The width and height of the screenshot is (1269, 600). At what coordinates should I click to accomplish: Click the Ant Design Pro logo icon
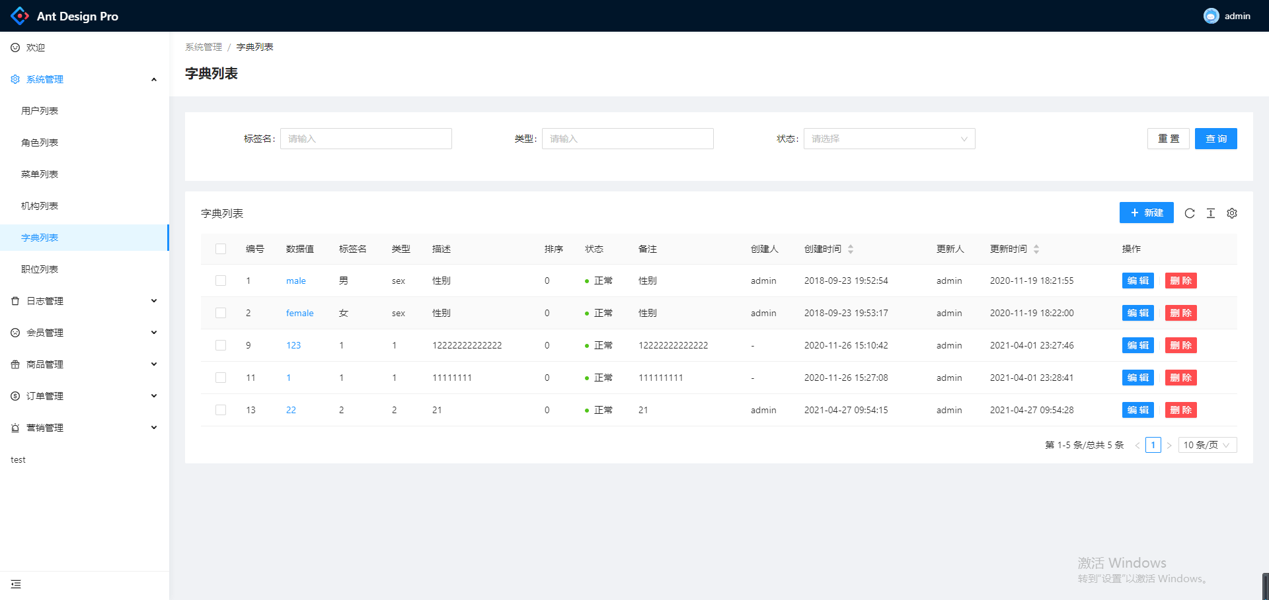20,16
